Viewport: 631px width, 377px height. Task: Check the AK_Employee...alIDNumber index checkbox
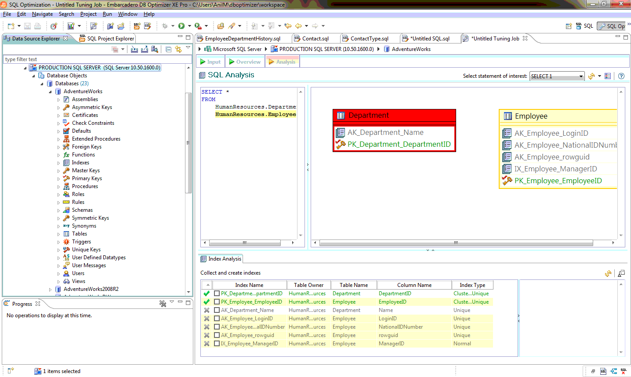point(217,327)
